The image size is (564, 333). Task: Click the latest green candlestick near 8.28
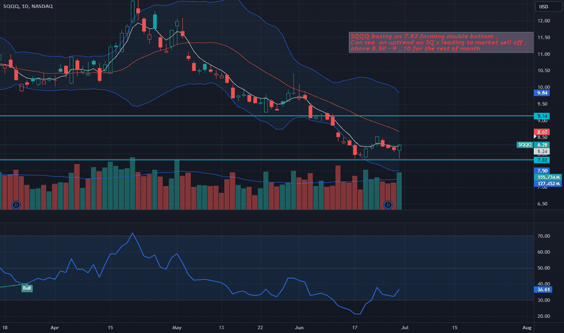pyautogui.click(x=399, y=148)
